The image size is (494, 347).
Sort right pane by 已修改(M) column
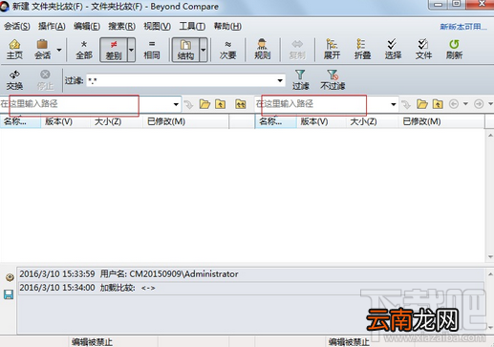441,121
